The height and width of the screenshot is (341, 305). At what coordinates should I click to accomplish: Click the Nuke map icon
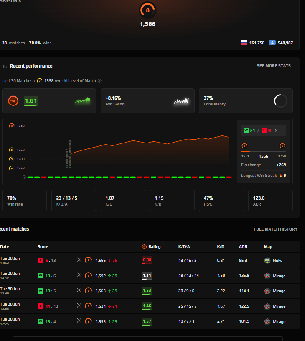click(x=267, y=260)
